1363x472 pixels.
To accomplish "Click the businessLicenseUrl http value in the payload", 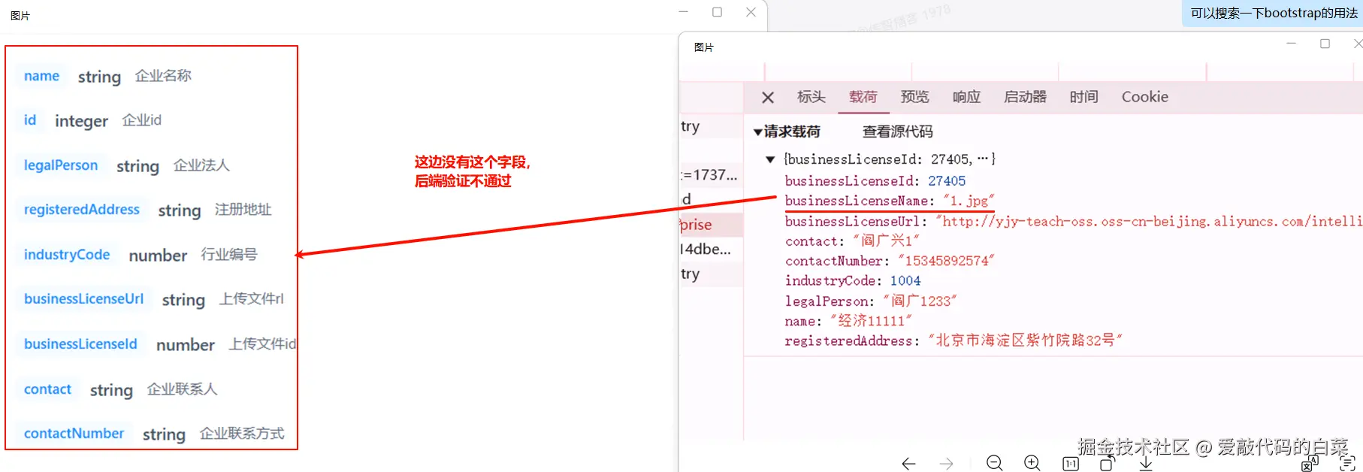I will (x=1148, y=221).
